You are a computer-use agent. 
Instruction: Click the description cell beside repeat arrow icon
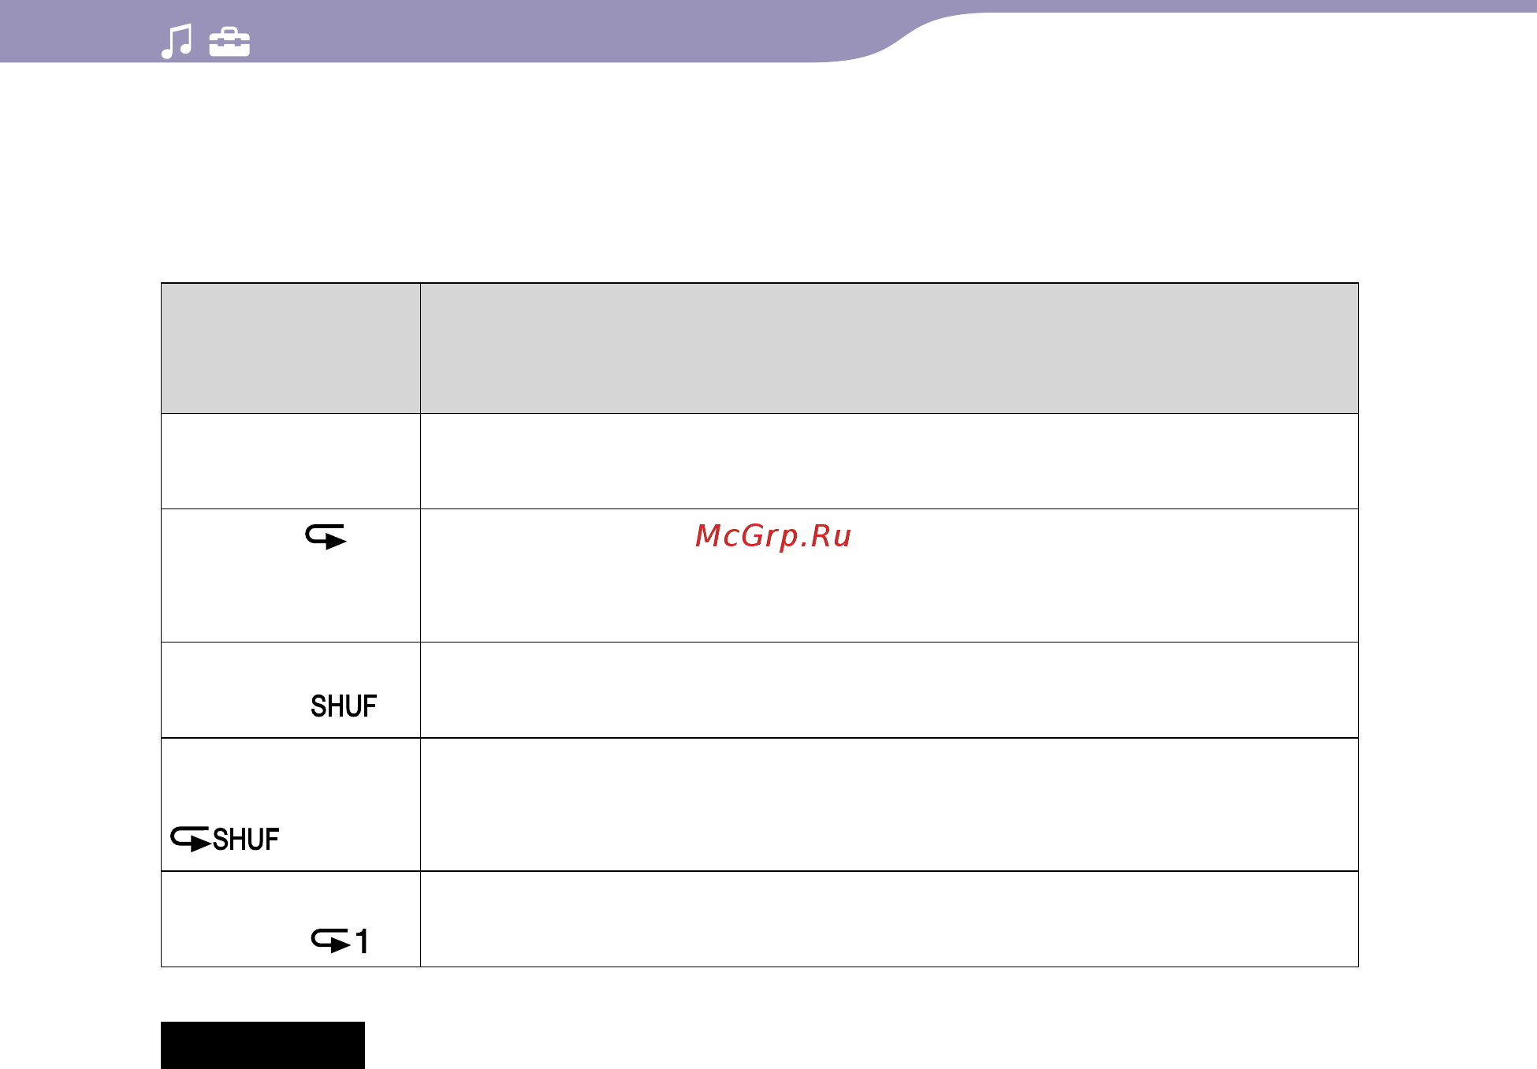(889, 575)
